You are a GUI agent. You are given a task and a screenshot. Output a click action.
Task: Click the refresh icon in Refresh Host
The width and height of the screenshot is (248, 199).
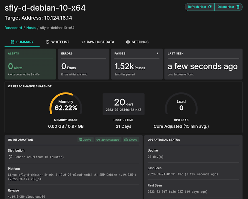tap(210, 7)
